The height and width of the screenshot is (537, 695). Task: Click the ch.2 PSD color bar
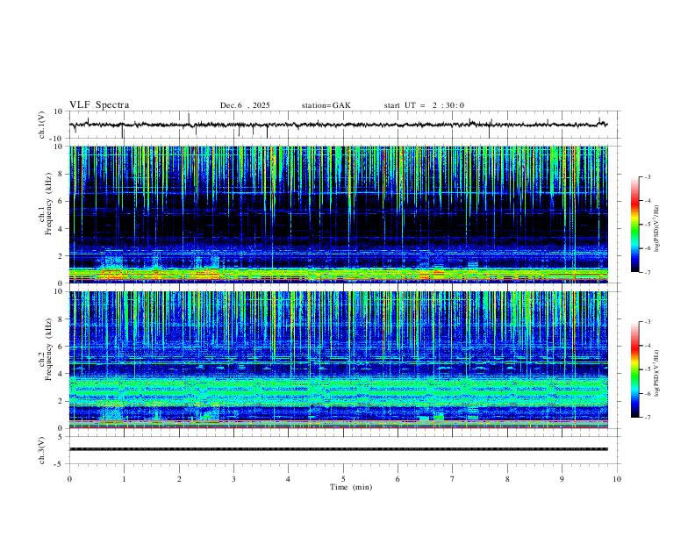click(x=635, y=369)
